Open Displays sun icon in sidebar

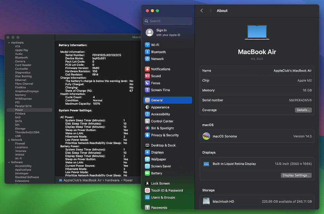coord(147,152)
